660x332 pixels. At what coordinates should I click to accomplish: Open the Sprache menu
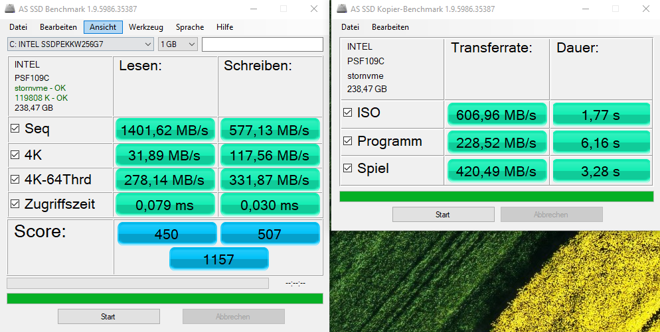pyautogui.click(x=190, y=27)
